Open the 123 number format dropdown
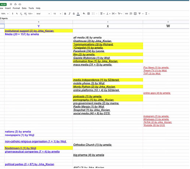Viewport: 190px width, 169px height. click(30, 14)
